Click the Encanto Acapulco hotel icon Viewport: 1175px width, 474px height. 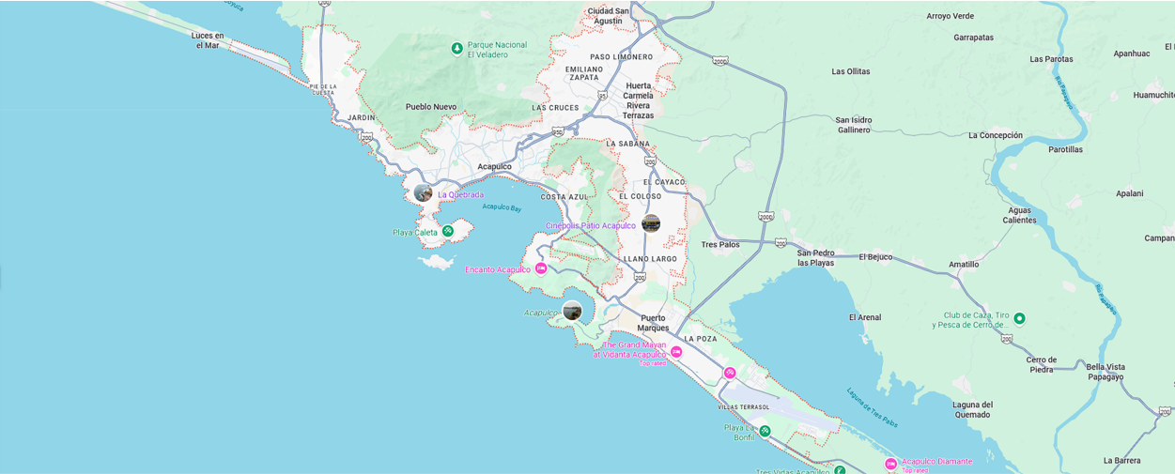pos(540,269)
